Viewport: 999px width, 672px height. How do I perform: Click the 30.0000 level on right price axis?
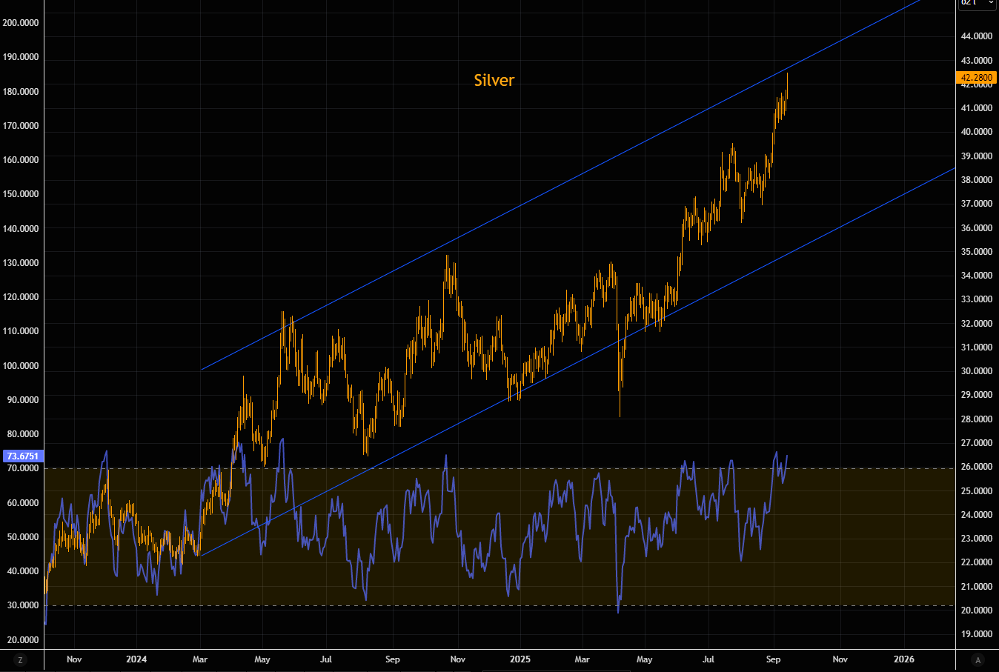click(x=977, y=370)
